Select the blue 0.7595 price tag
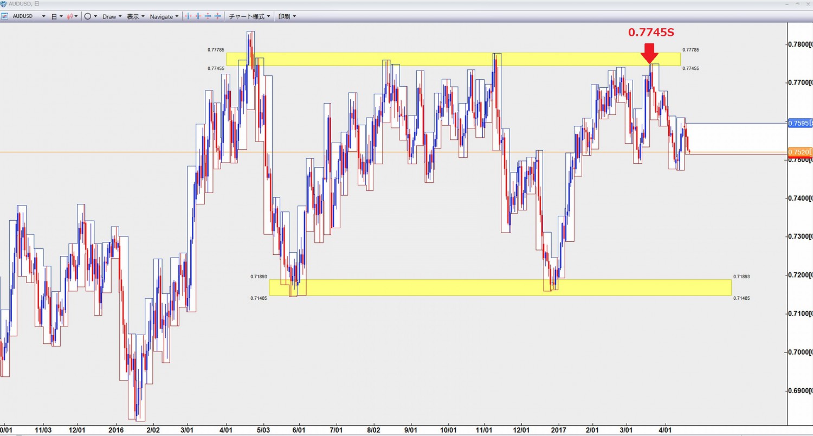 click(800, 123)
